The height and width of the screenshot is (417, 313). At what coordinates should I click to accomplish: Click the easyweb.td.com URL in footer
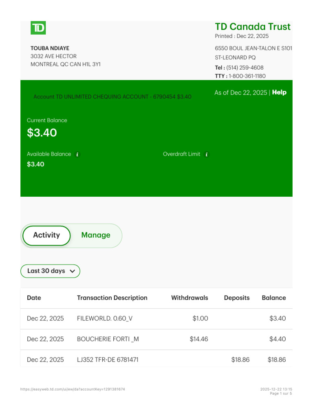tap(73, 390)
